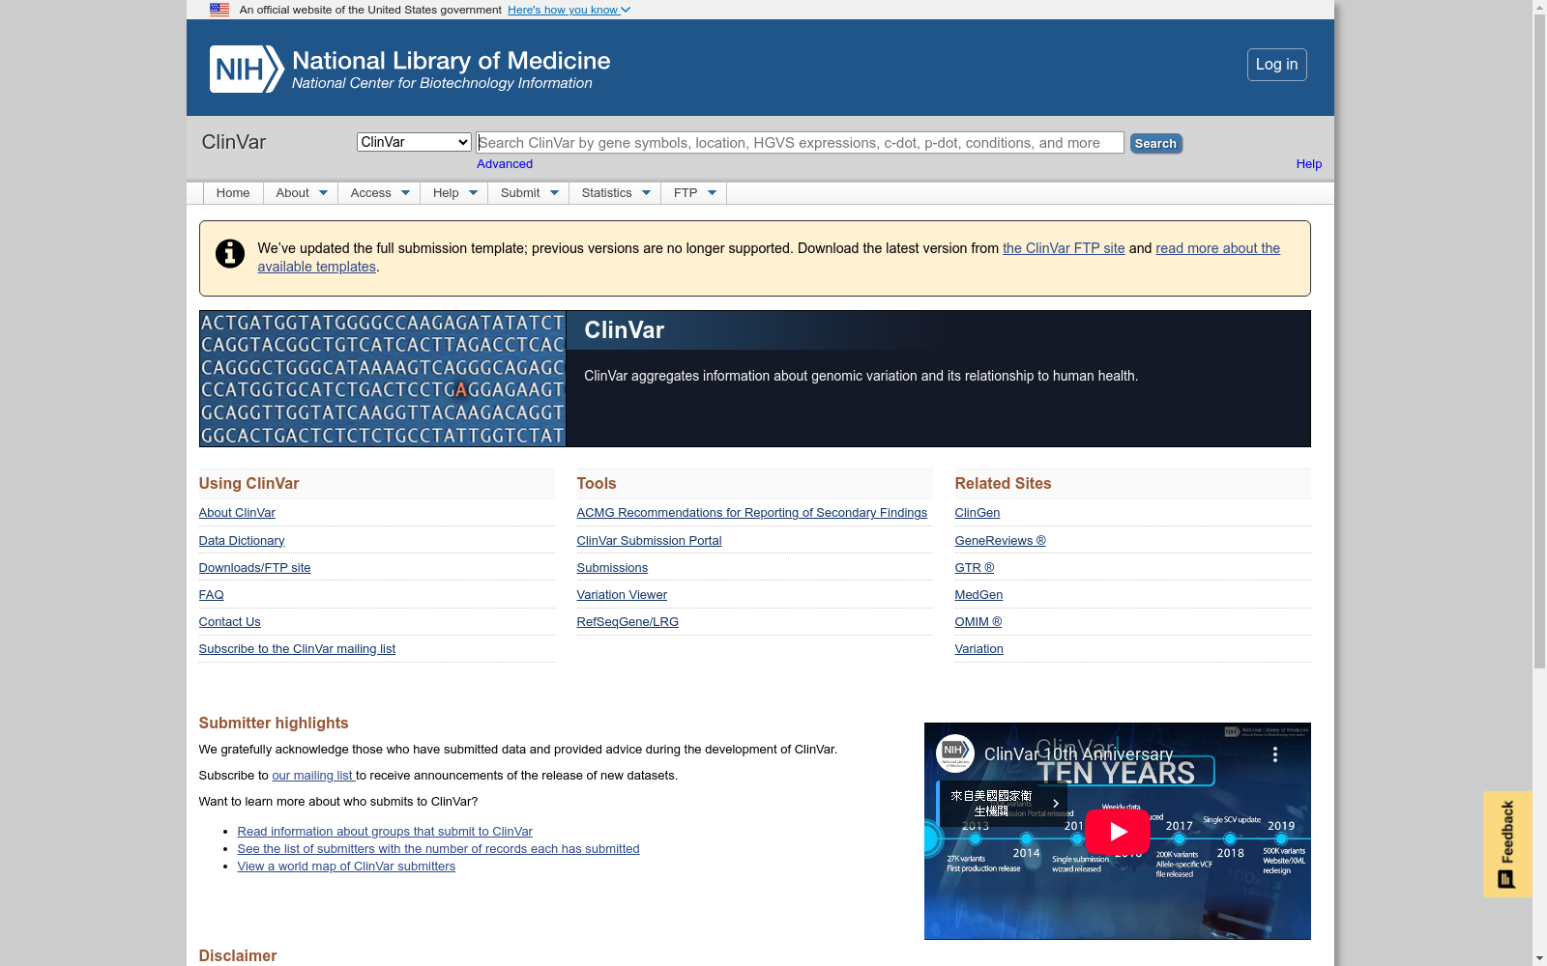Click the page scrollbar up arrow
The width and height of the screenshot is (1547, 966).
(1539, 7)
